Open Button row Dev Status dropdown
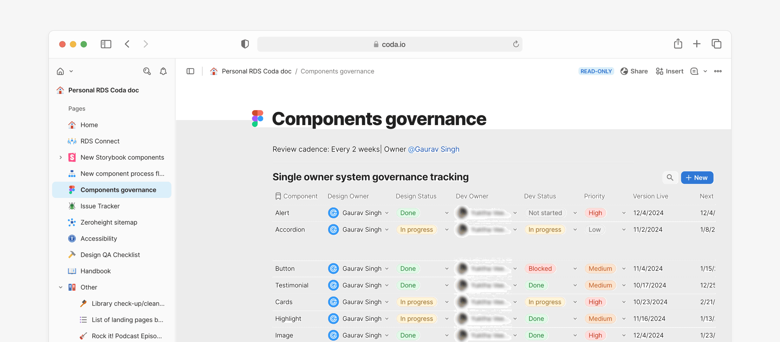 point(575,269)
